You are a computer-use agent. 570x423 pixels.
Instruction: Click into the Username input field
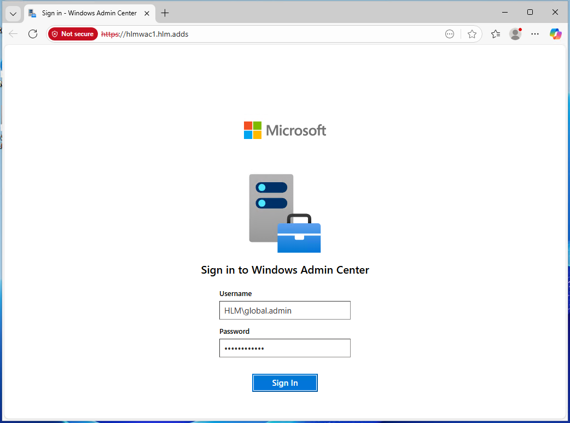coord(284,310)
